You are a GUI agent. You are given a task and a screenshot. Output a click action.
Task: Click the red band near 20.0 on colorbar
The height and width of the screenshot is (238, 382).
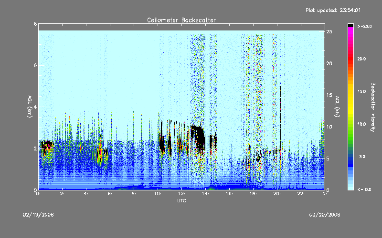(x=350, y=58)
